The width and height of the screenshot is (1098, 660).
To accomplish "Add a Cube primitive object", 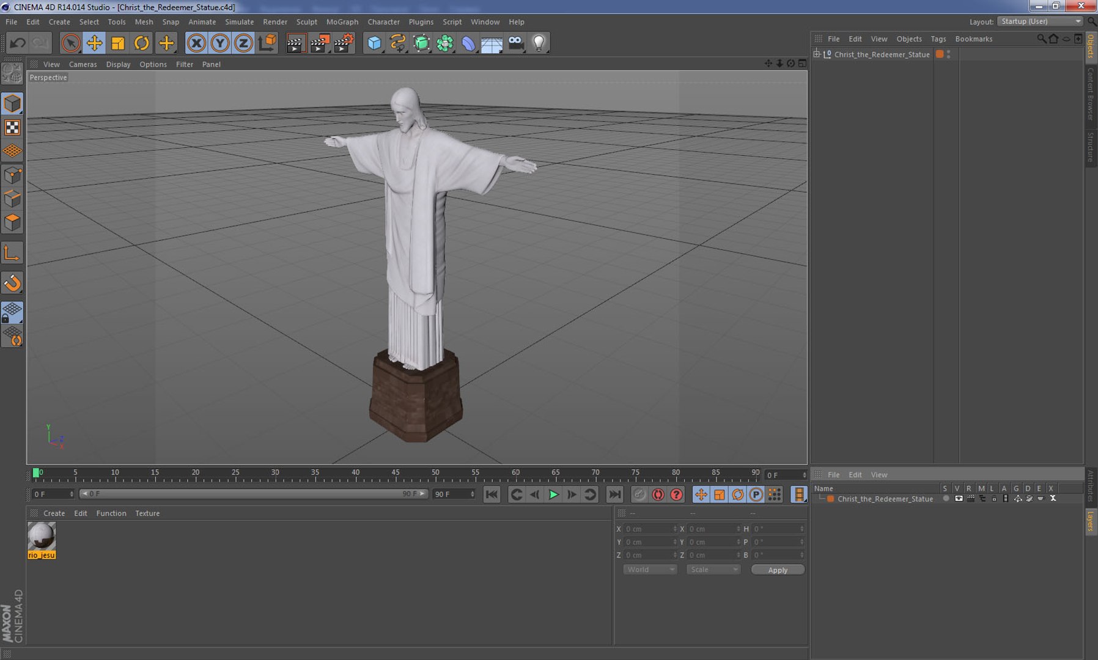I will pyautogui.click(x=374, y=43).
